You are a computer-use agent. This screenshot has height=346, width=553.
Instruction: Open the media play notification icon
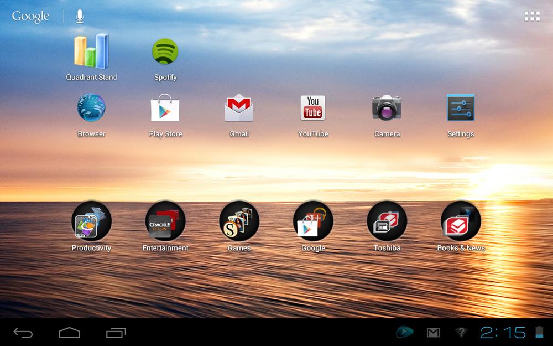pos(405,332)
